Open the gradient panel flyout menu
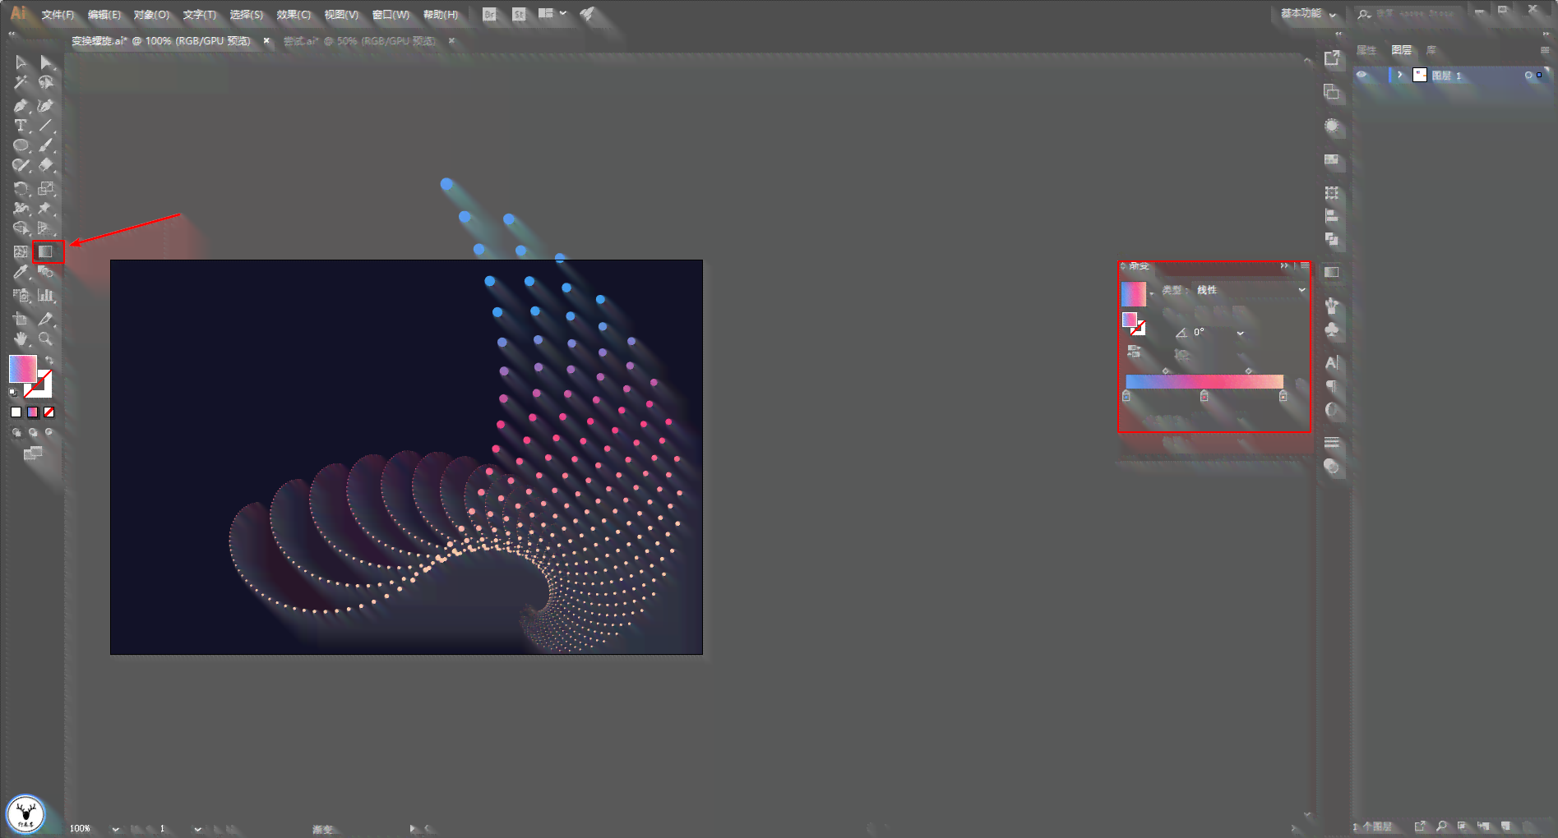The width and height of the screenshot is (1558, 838). tap(1305, 266)
